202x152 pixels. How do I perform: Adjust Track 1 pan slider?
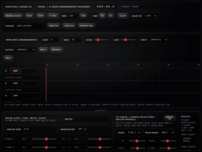coord(100,139)
